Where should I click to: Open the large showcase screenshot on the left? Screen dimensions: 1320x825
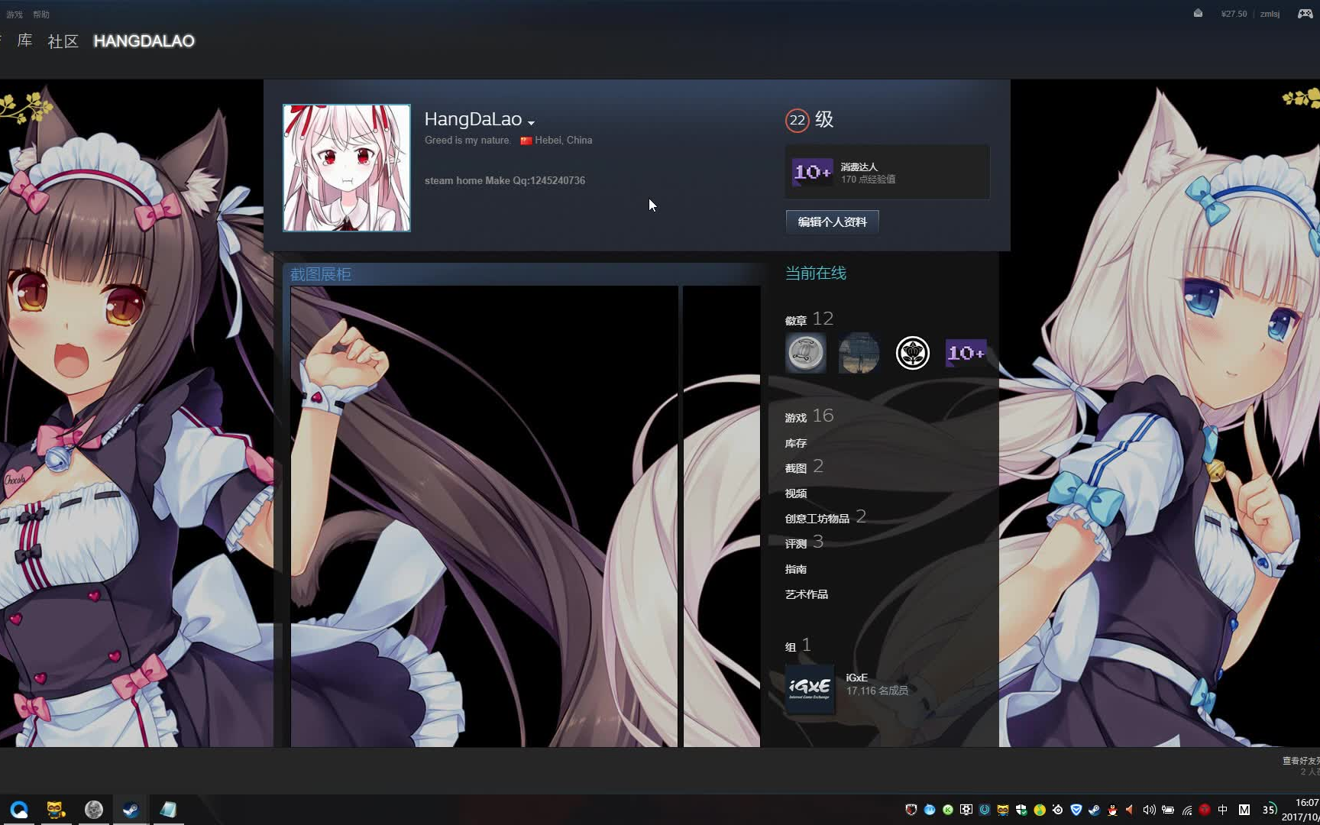click(x=484, y=516)
